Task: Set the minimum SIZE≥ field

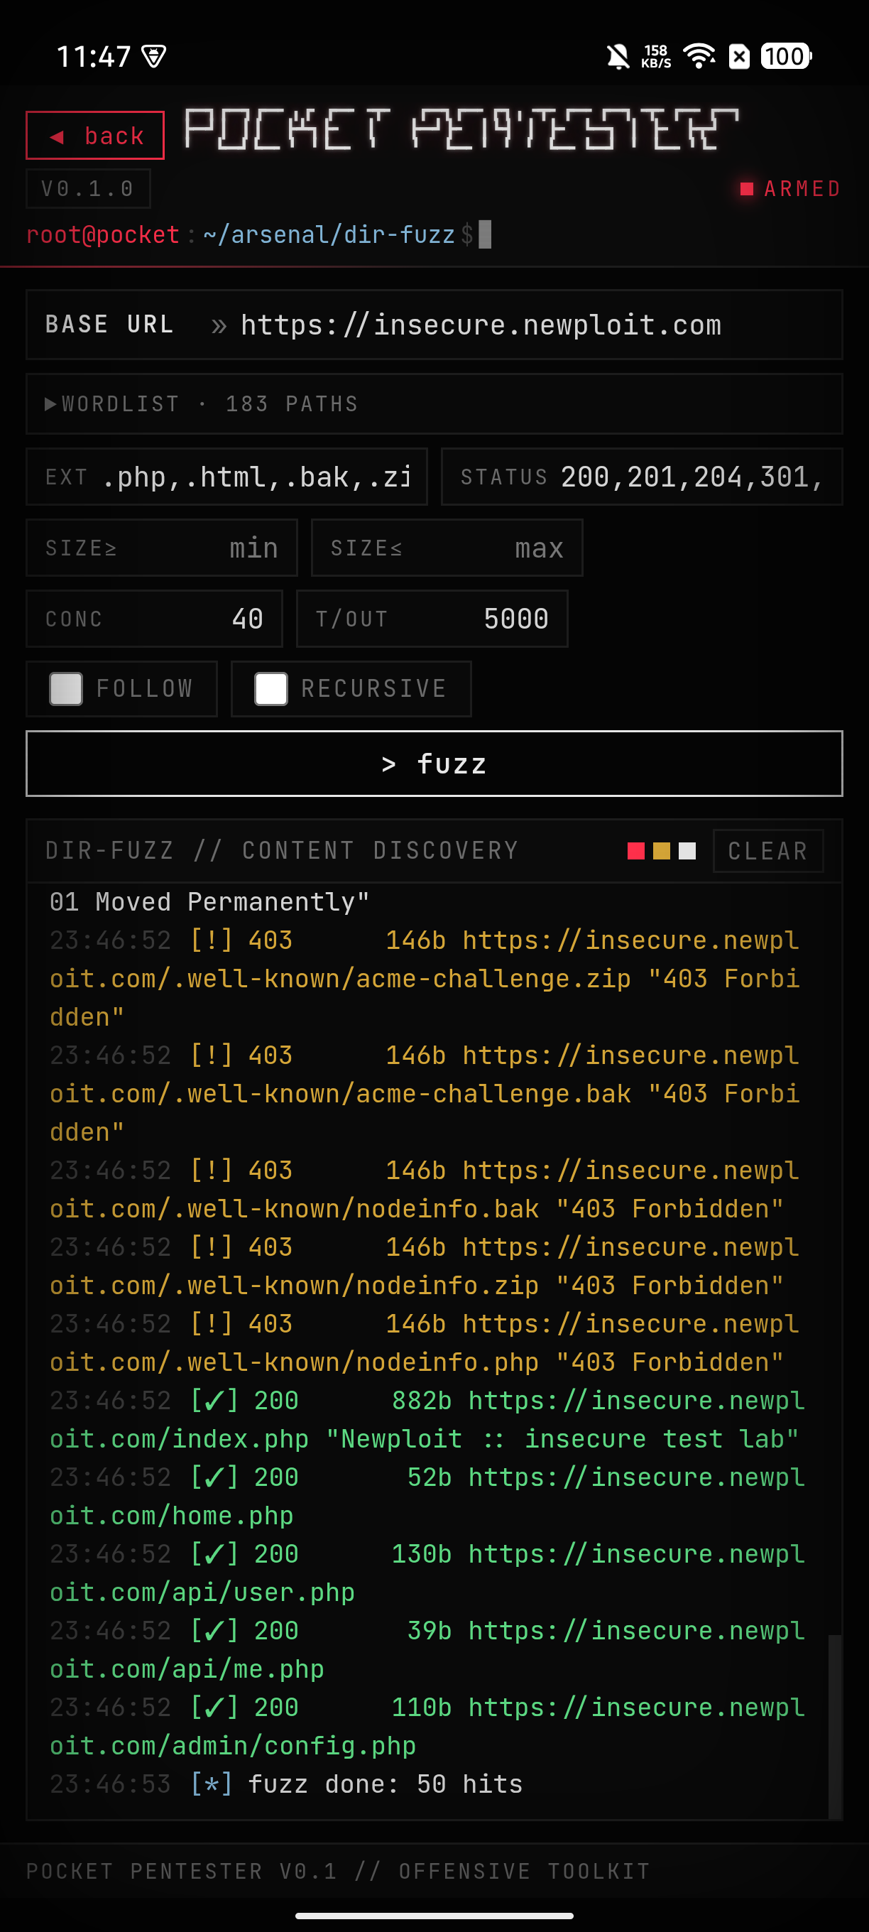Action: click(162, 548)
